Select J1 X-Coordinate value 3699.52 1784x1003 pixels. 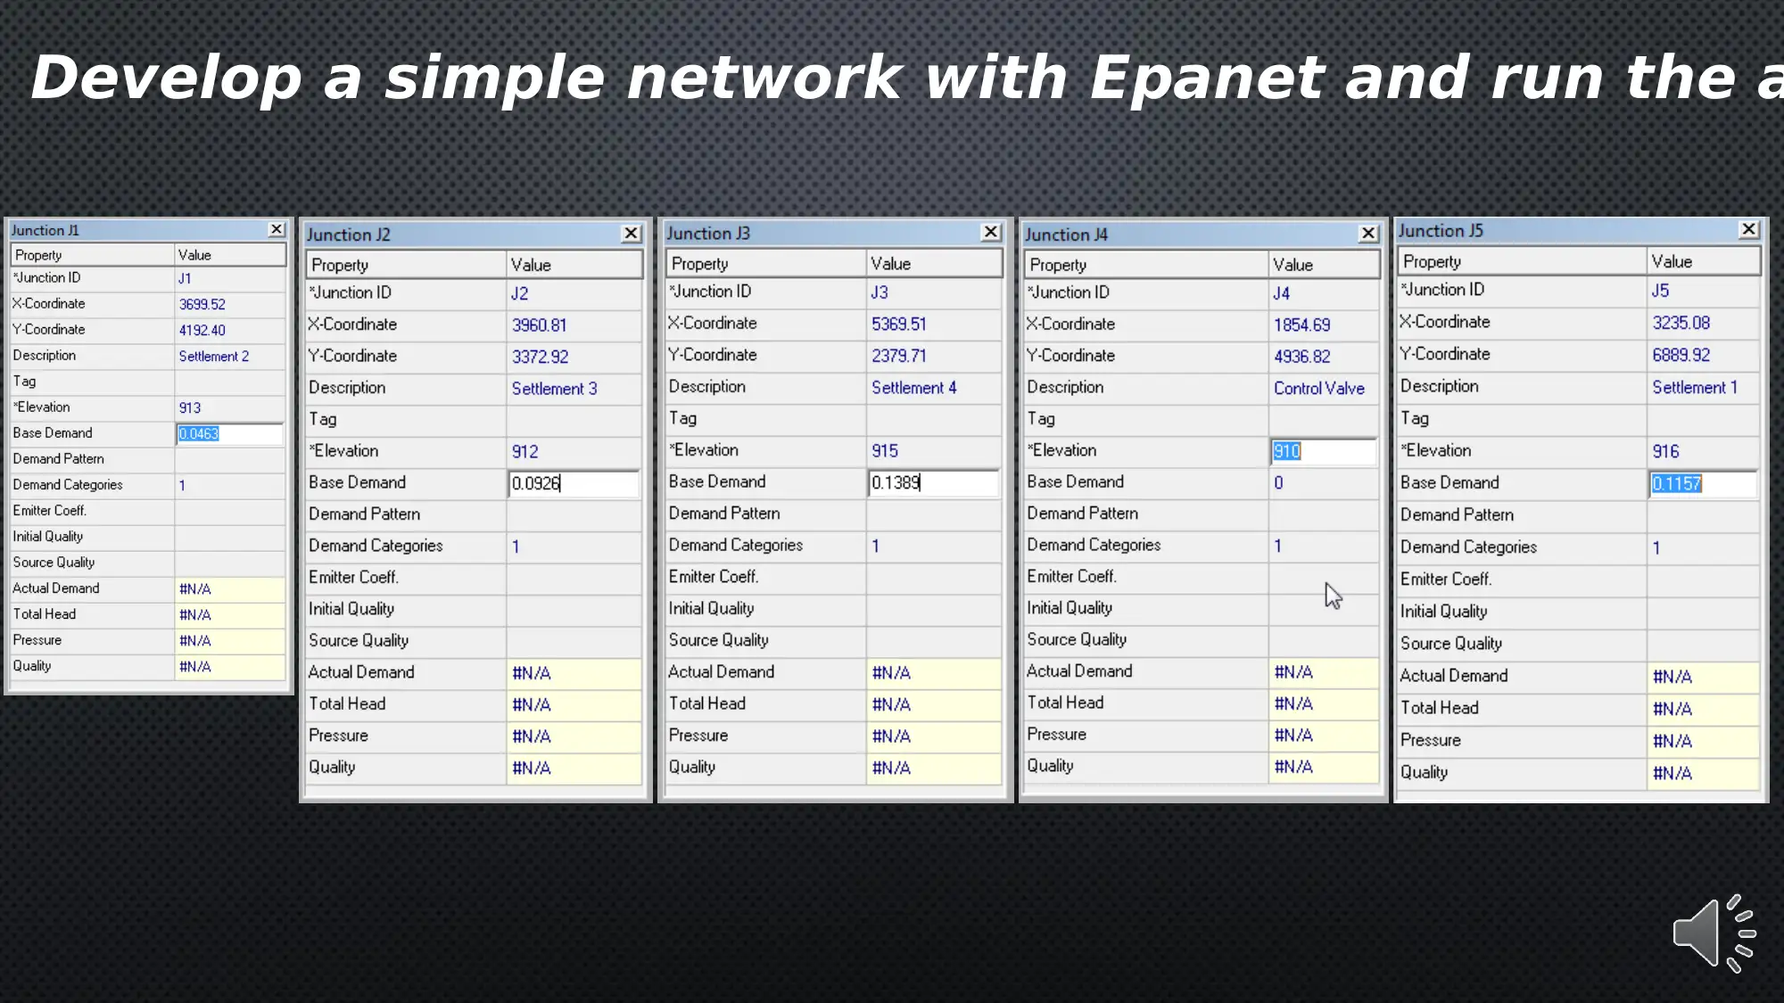point(202,304)
